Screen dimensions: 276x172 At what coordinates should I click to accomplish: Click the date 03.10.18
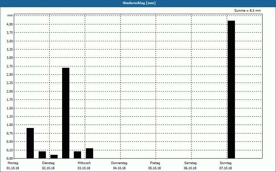tap(84, 168)
